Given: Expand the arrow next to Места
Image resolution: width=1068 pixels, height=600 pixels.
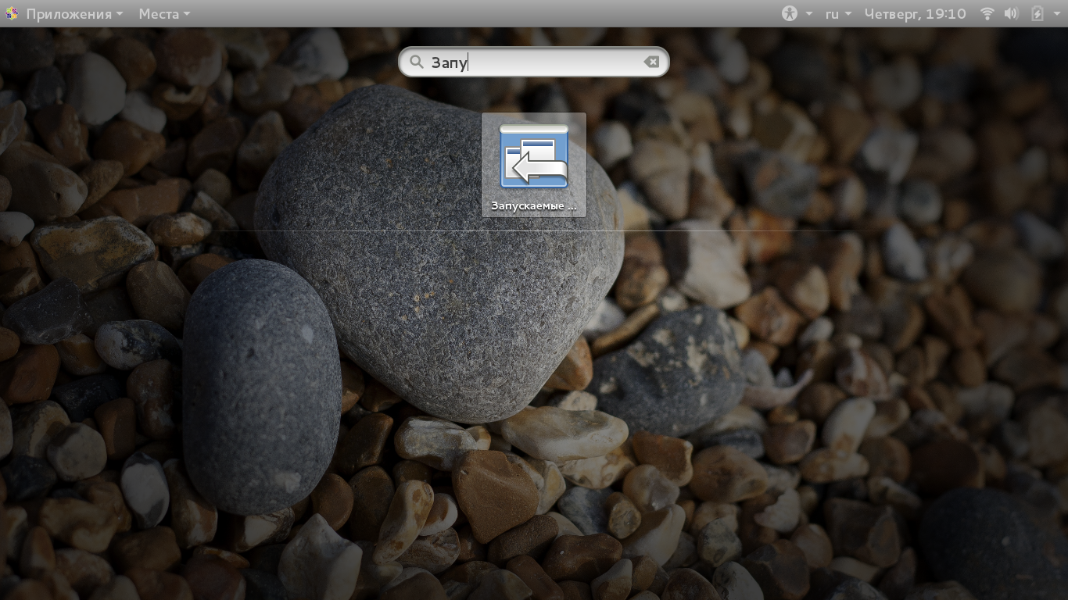Looking at the screenshot, I should point(186,14).
